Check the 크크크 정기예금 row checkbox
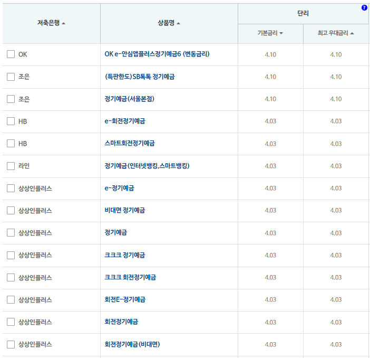Viewport: 370px width, 358px height. (x=11, y=255)
